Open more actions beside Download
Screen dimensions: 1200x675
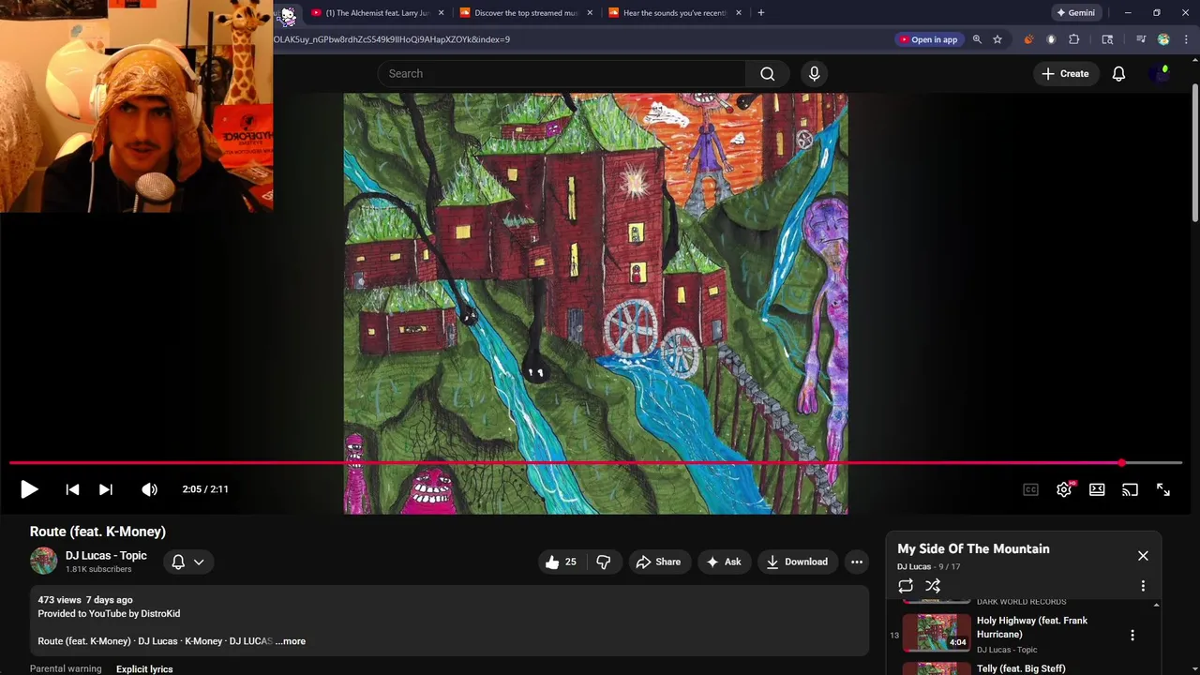click(x=857, y=562)
